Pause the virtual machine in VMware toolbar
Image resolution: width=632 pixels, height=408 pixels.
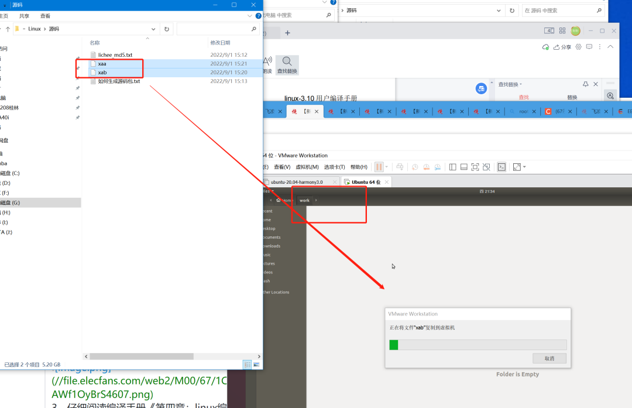click(379, 167)
